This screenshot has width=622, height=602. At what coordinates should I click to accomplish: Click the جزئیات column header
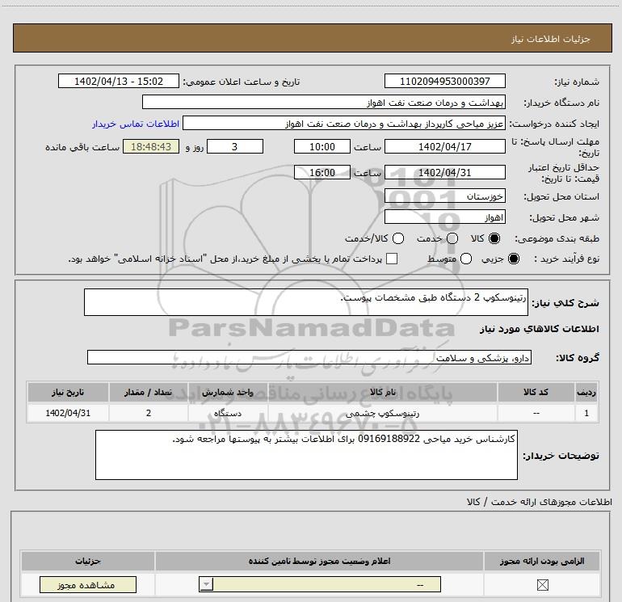tap(88, 561)
